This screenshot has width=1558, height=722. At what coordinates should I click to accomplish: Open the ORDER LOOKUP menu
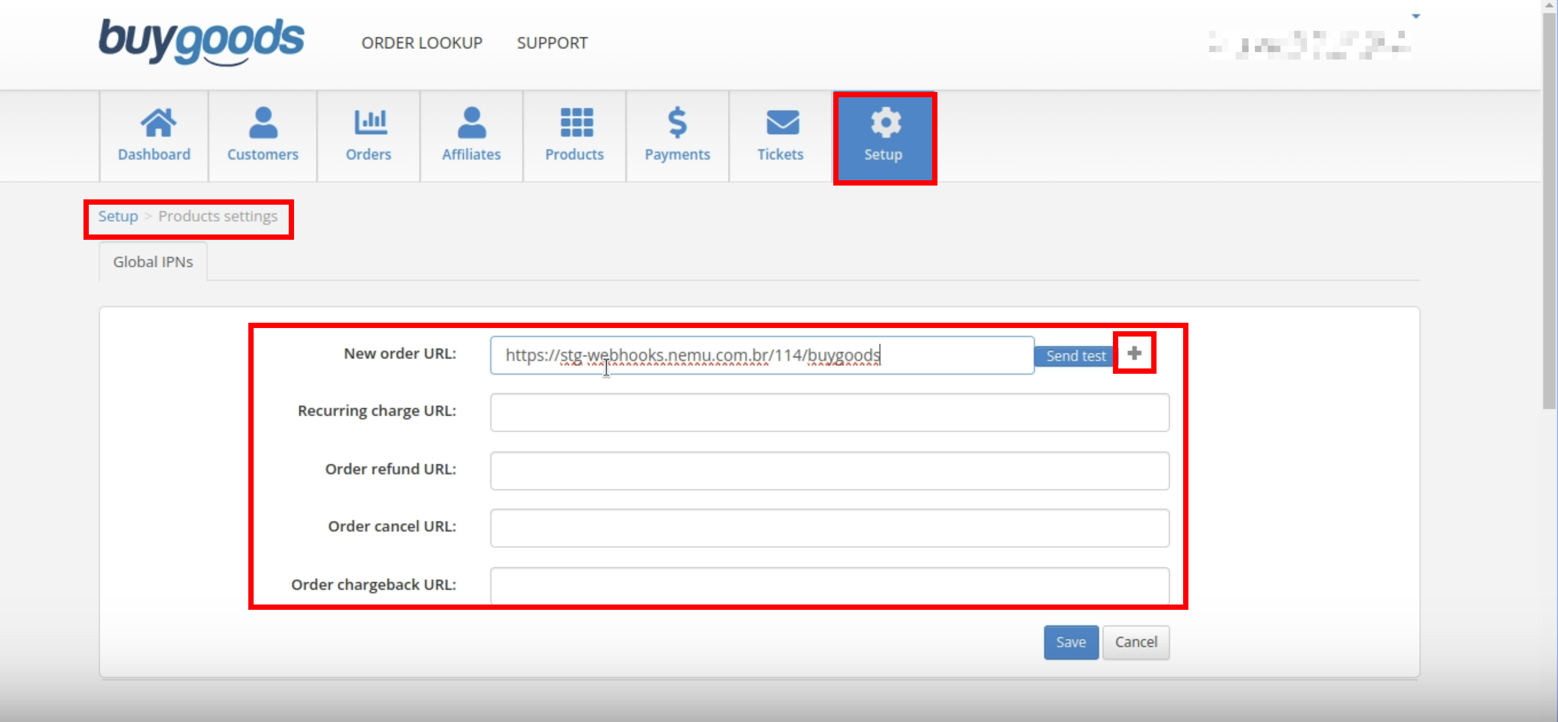(x=422, y=44)
